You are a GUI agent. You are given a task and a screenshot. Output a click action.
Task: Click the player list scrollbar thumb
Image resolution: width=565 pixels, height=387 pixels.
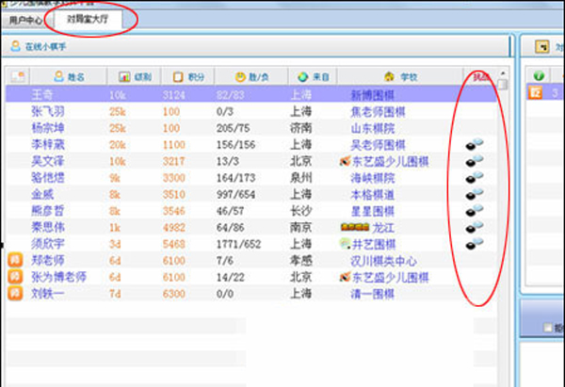click(503, 85)
